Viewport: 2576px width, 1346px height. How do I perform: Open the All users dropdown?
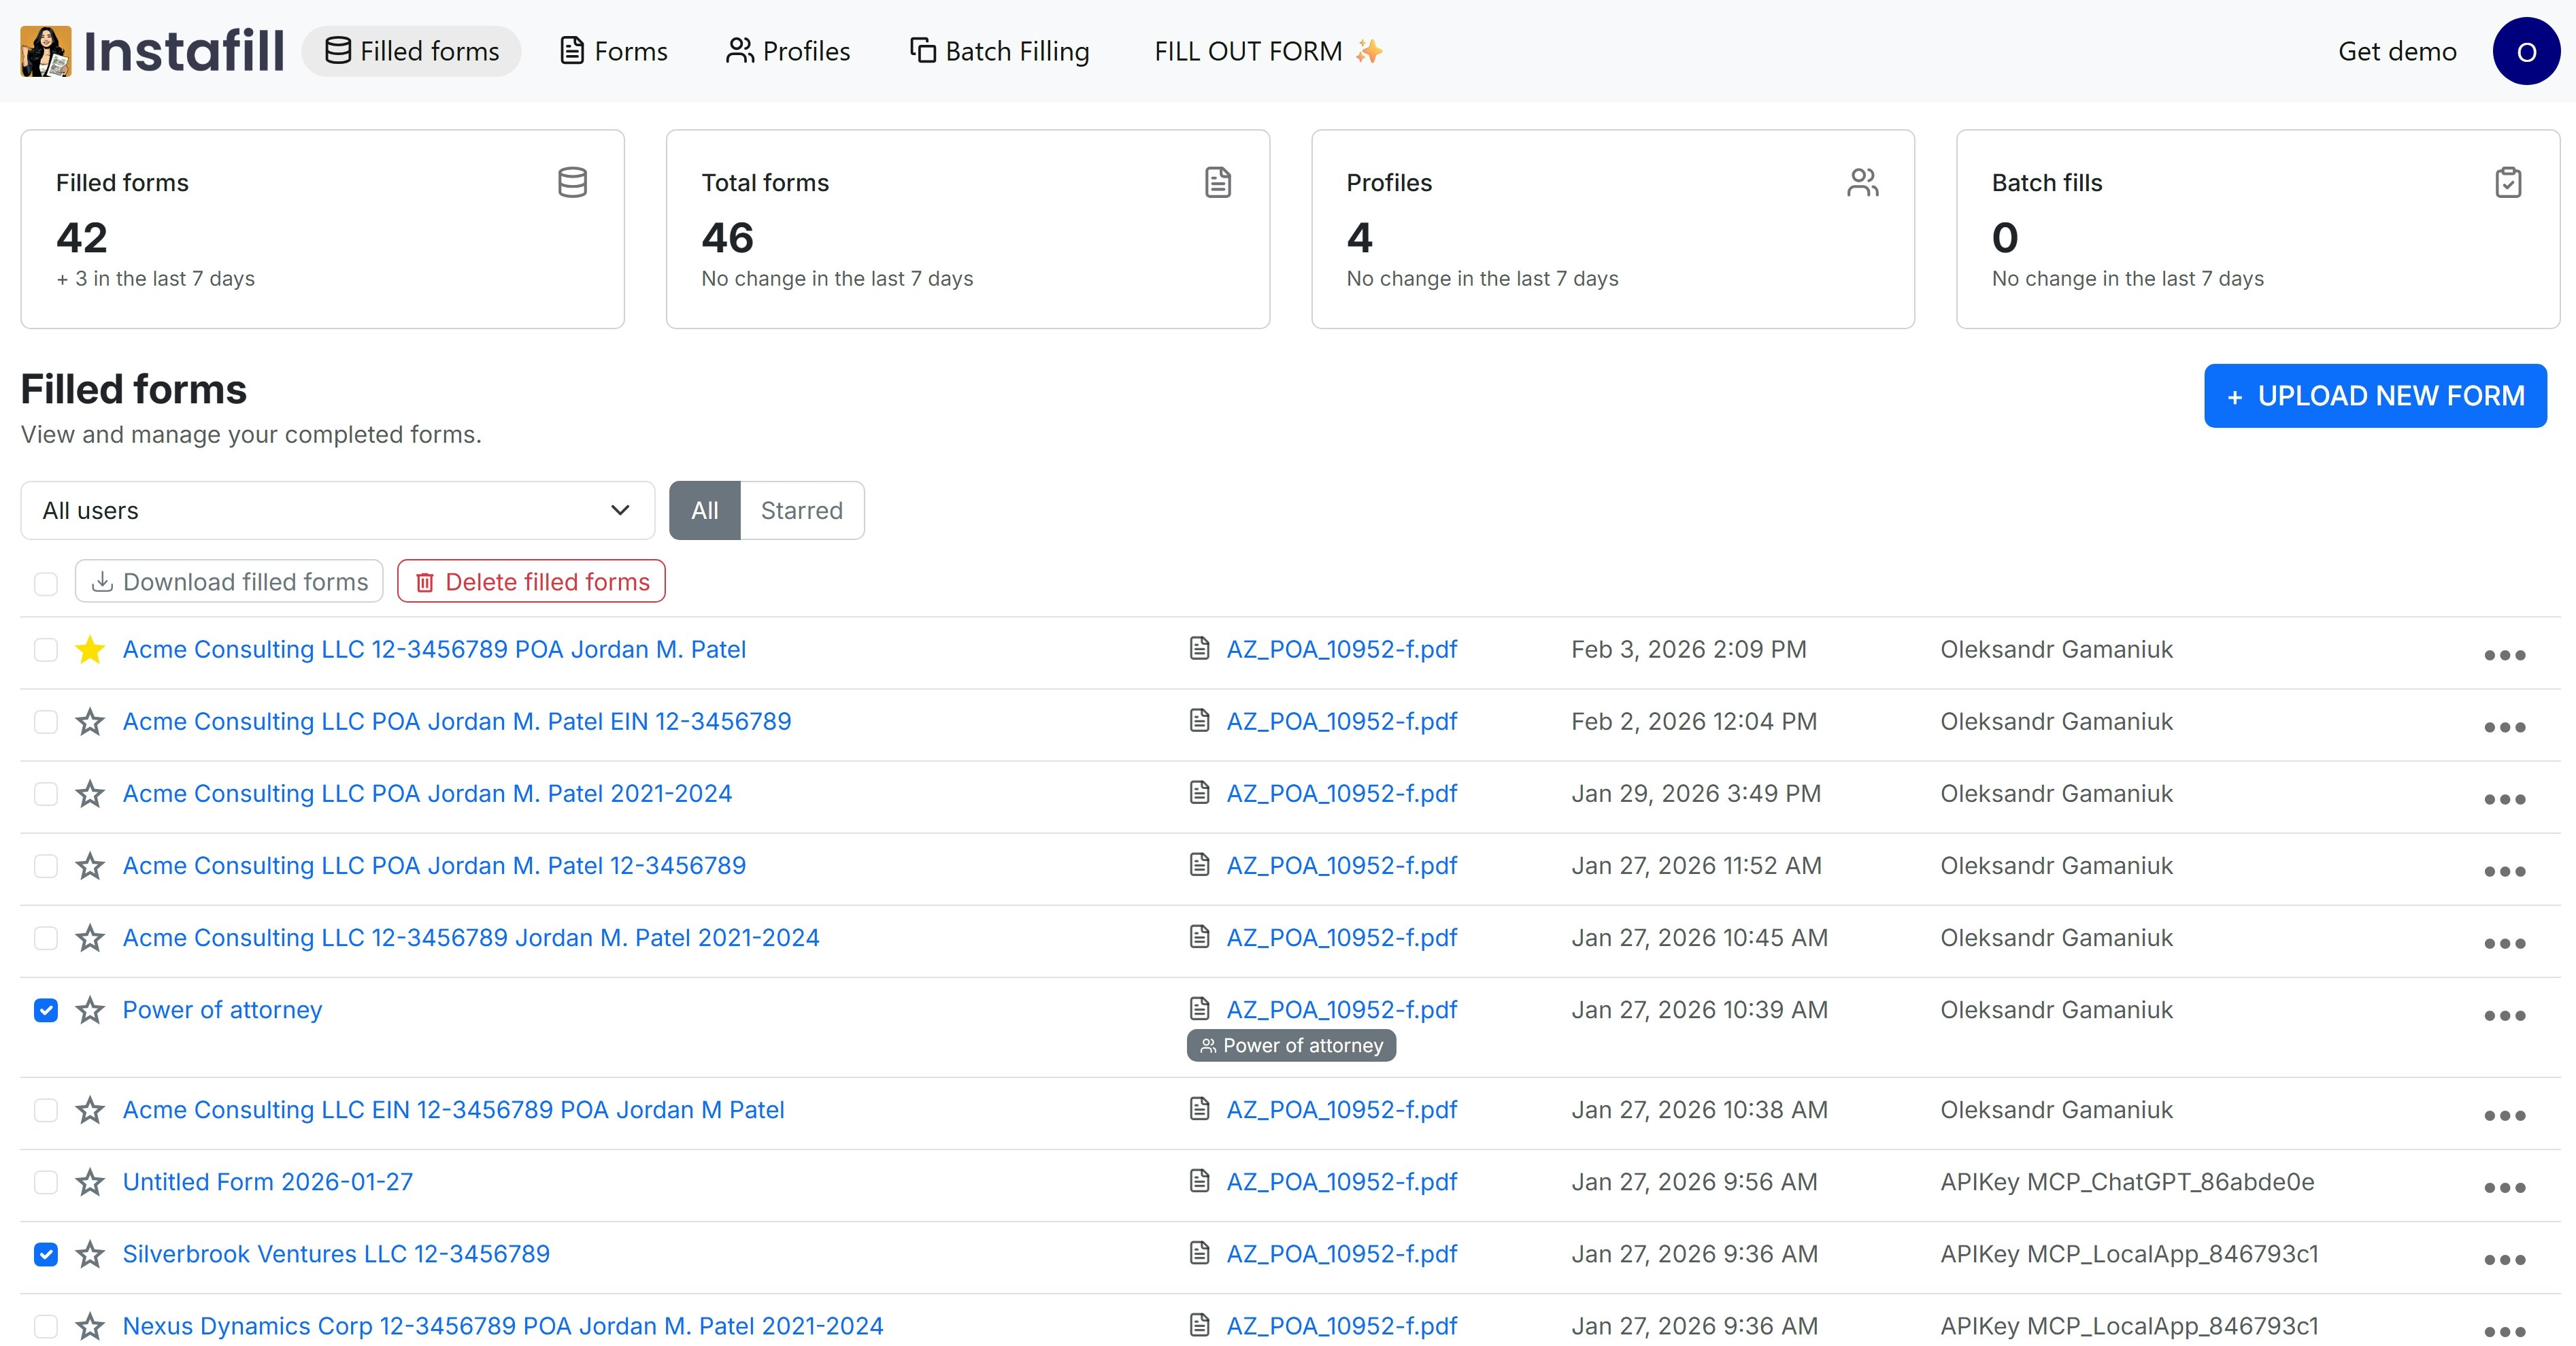click(x=336, y=510)
